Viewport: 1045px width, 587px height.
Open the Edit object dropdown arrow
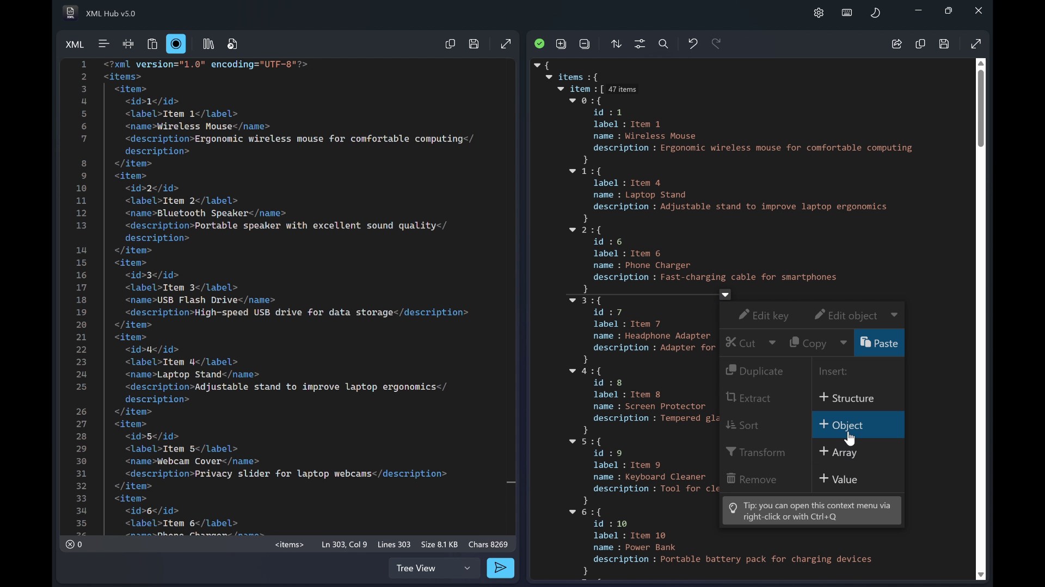pyautogui.click(x=895, y=316)
